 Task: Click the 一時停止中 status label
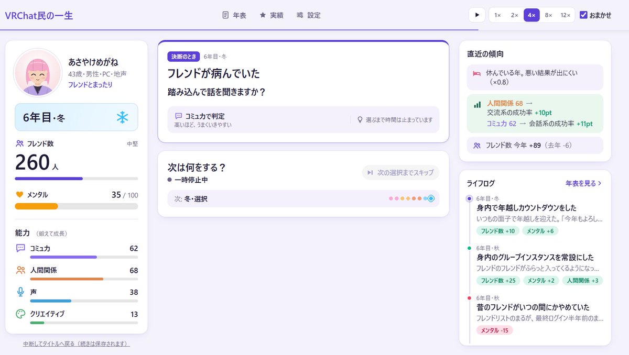coord(191,180)
